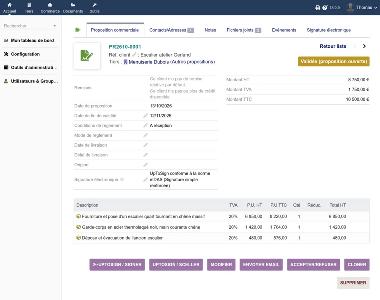Click the proposal icon left of tabs
This screenshot has width=380, height=300.
click(78, 30)
